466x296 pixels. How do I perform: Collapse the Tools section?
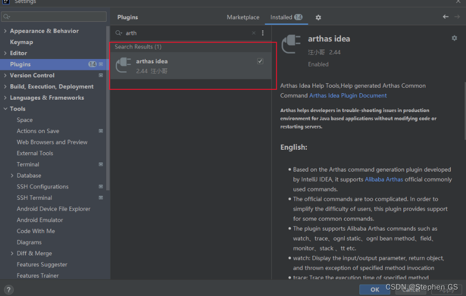5,109
